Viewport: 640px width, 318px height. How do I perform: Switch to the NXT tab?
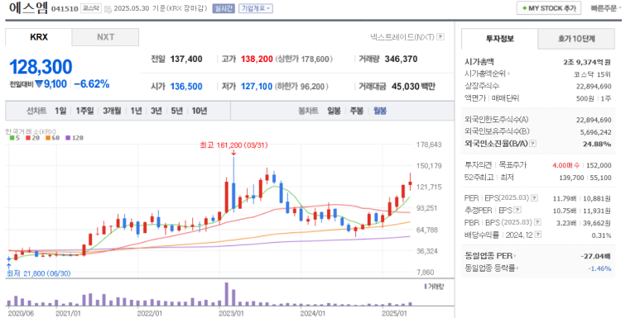(105, 37)
